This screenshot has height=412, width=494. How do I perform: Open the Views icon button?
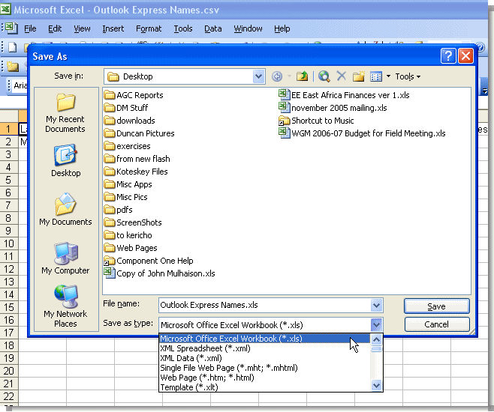point(376,76)
